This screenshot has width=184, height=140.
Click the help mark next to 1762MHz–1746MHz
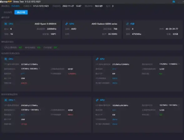[x=179, y=64]
